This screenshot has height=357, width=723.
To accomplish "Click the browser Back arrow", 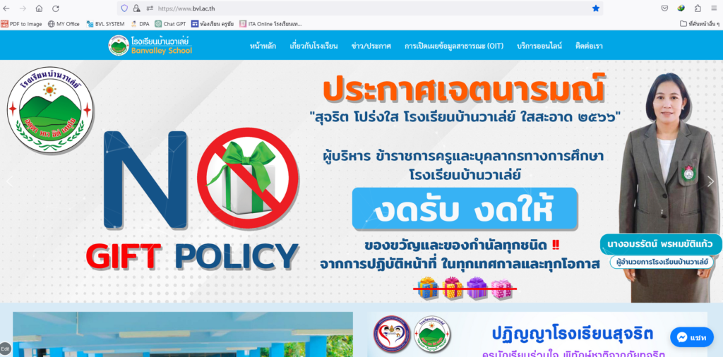I will [x=6, y=8].
